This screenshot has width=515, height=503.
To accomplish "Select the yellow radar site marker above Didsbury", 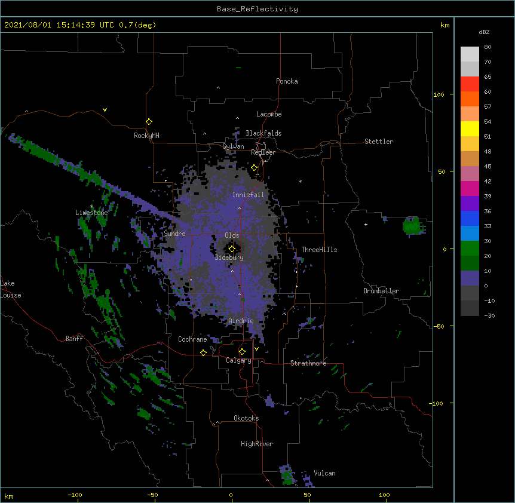I will [232, 249].
